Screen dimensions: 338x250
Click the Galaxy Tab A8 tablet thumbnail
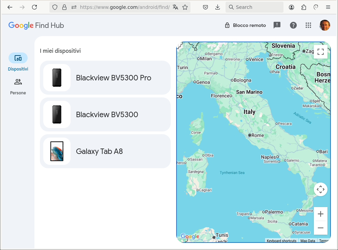pos(57,151)
